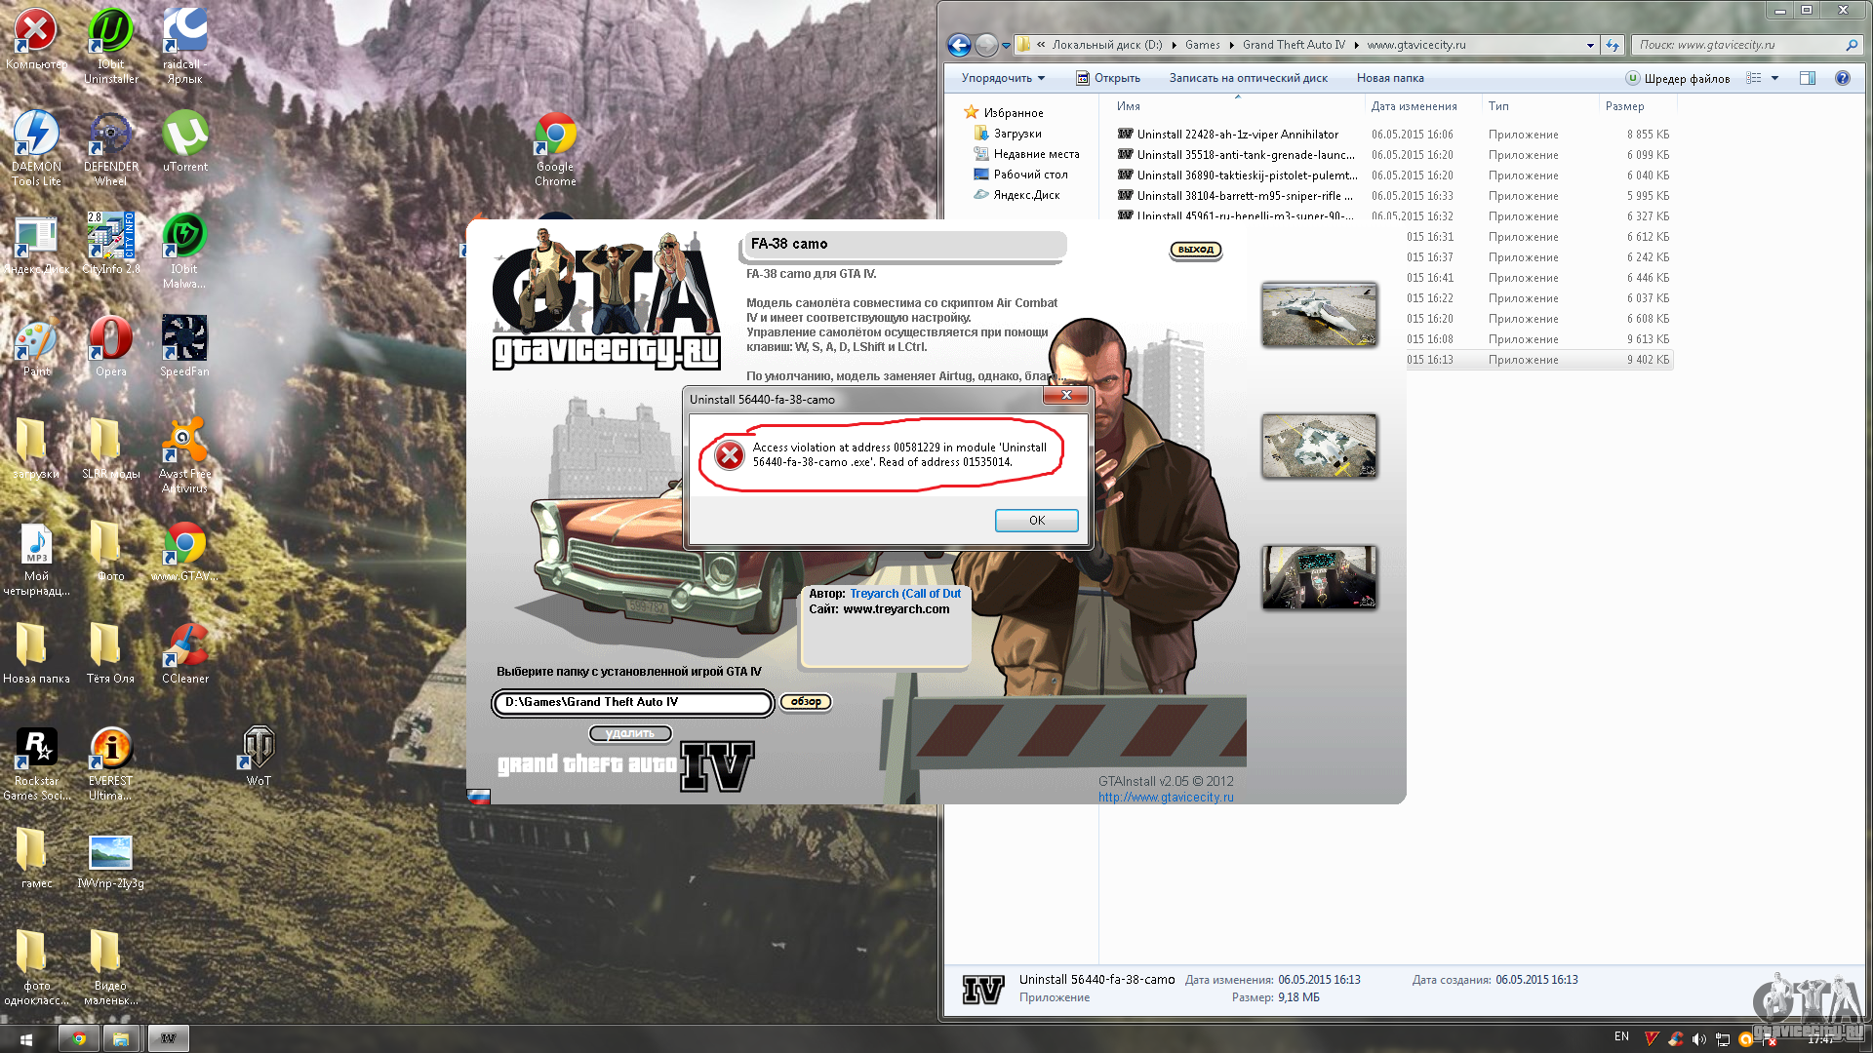Image resolution: width=1873 pixels, height=1053 pixels.
Task: Open the Упорядочить dropdown menu
Action: [1003, 78]
